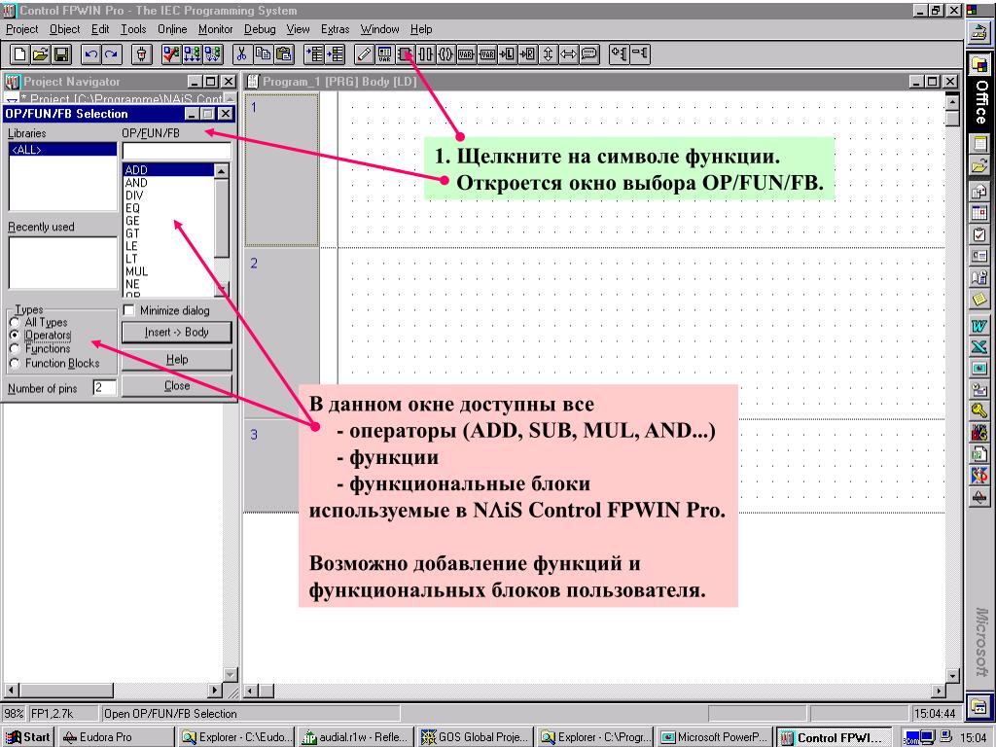Remove an input pin minus icon
Screen dimensions: 996x747
[640, 54]
